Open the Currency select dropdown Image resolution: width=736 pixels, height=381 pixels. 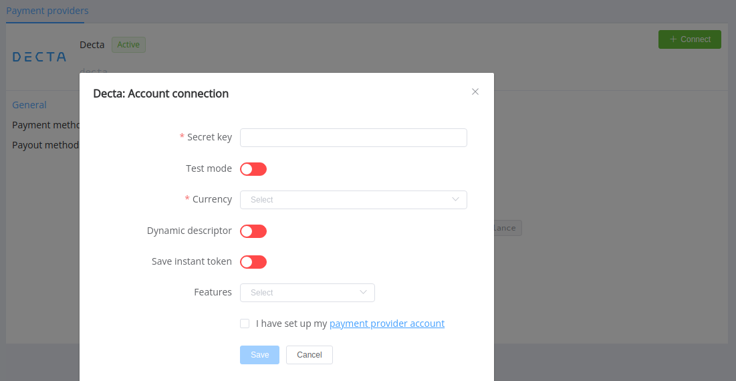click(x=354, y=199)
